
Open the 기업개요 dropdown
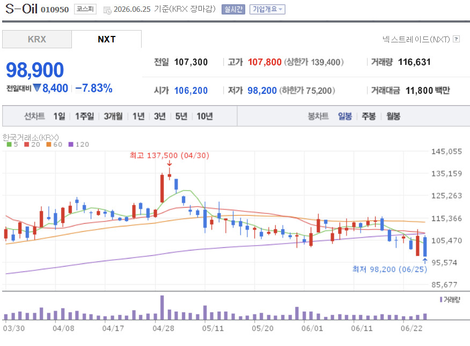[267, 9]
